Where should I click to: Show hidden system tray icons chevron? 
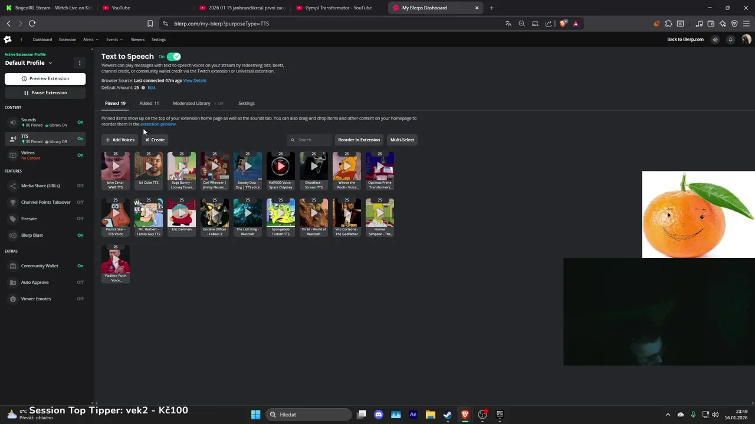click(x=668, y=415)
